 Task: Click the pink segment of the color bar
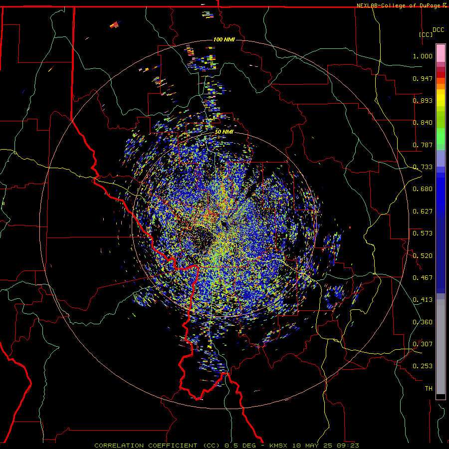click(x=441, y=53)
